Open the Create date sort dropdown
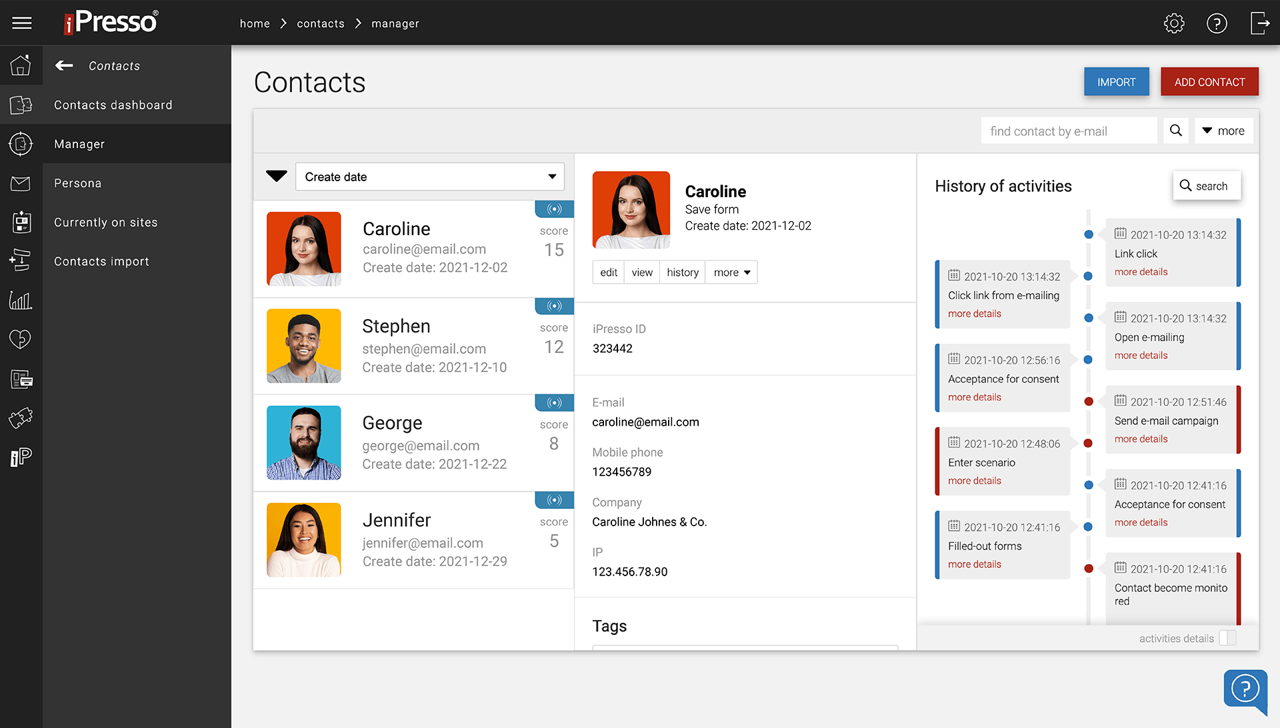 (430, 177)
